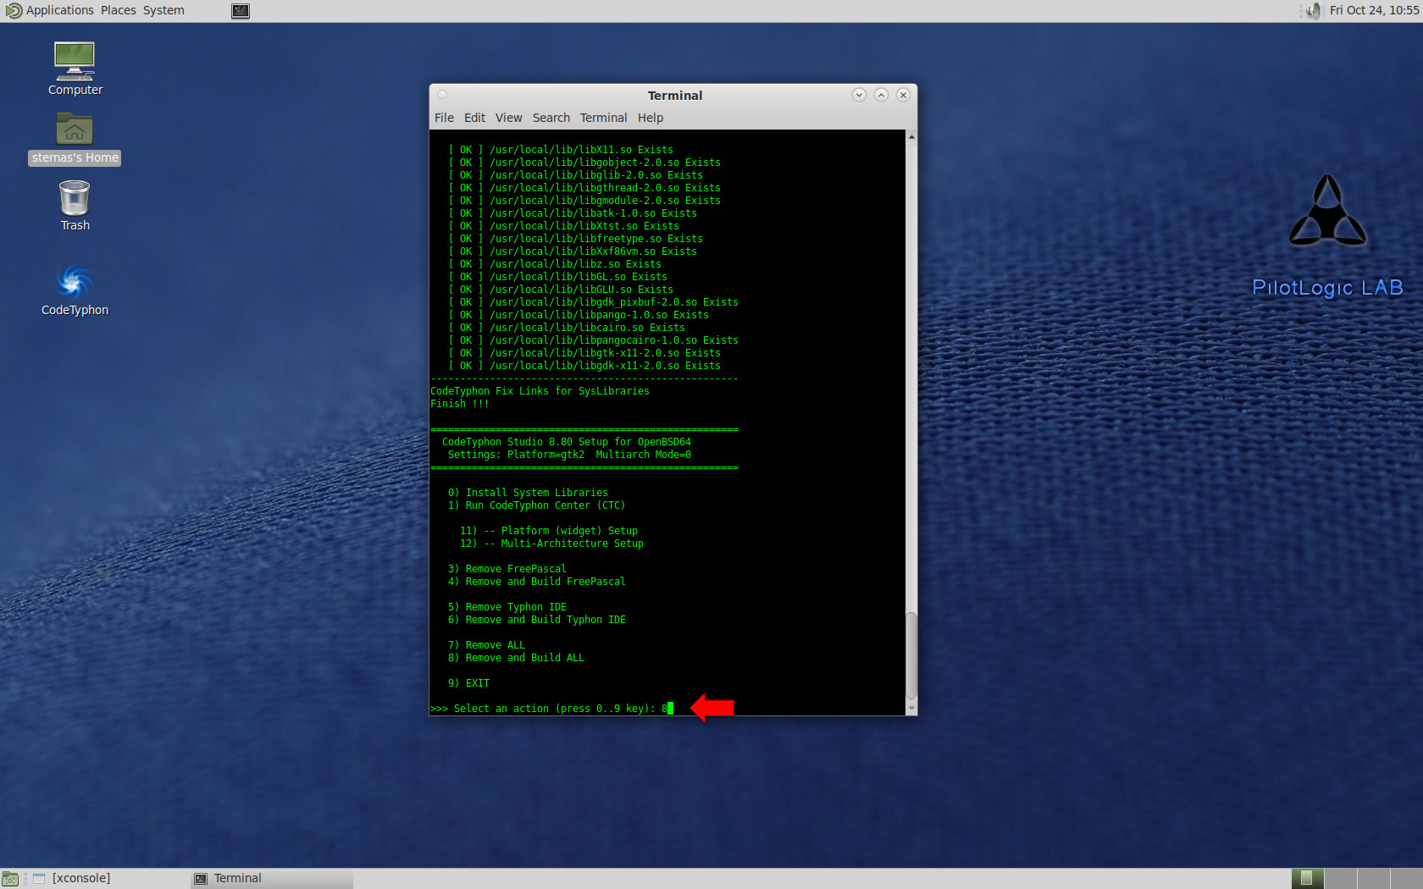Click the terminal scrollbar down arrow

911,708
